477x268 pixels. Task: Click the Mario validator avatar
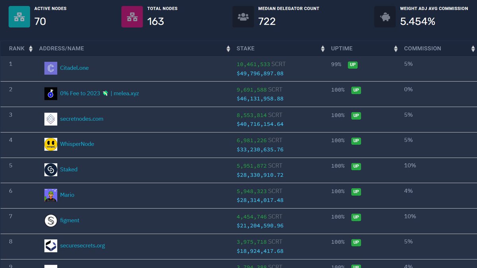coord(51,195)
